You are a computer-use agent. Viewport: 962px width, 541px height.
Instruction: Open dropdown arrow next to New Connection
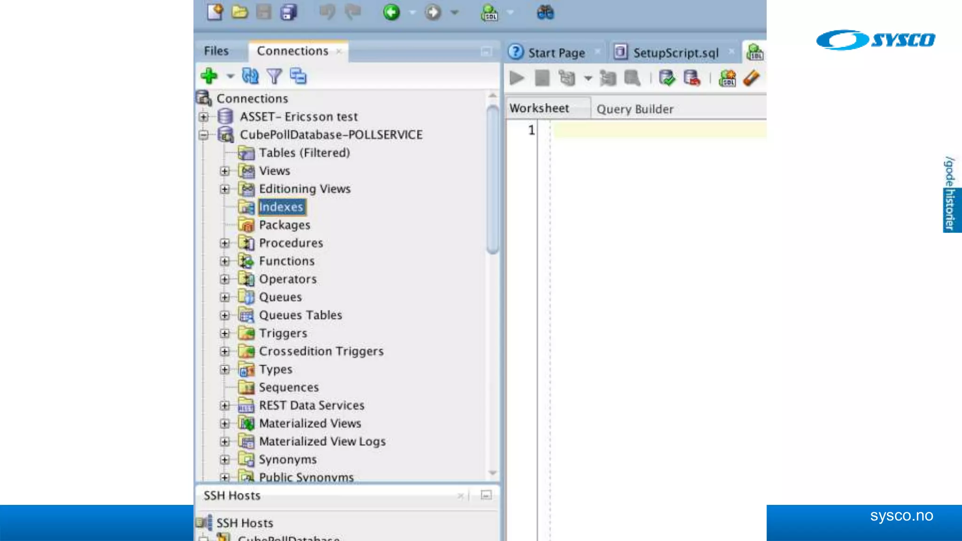[230, 76]
